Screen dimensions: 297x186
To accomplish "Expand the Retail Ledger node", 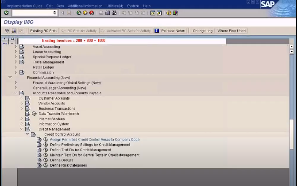I will pyautogui.click(x=16, y=67).
